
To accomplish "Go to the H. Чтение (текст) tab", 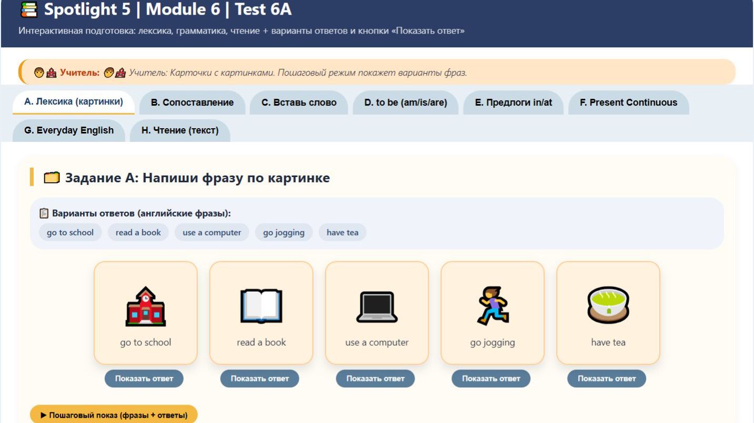I will (x=179, y=130).
